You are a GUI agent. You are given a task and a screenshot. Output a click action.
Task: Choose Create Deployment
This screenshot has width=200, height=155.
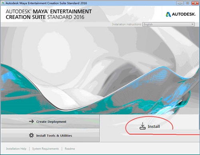pos(50,121)
